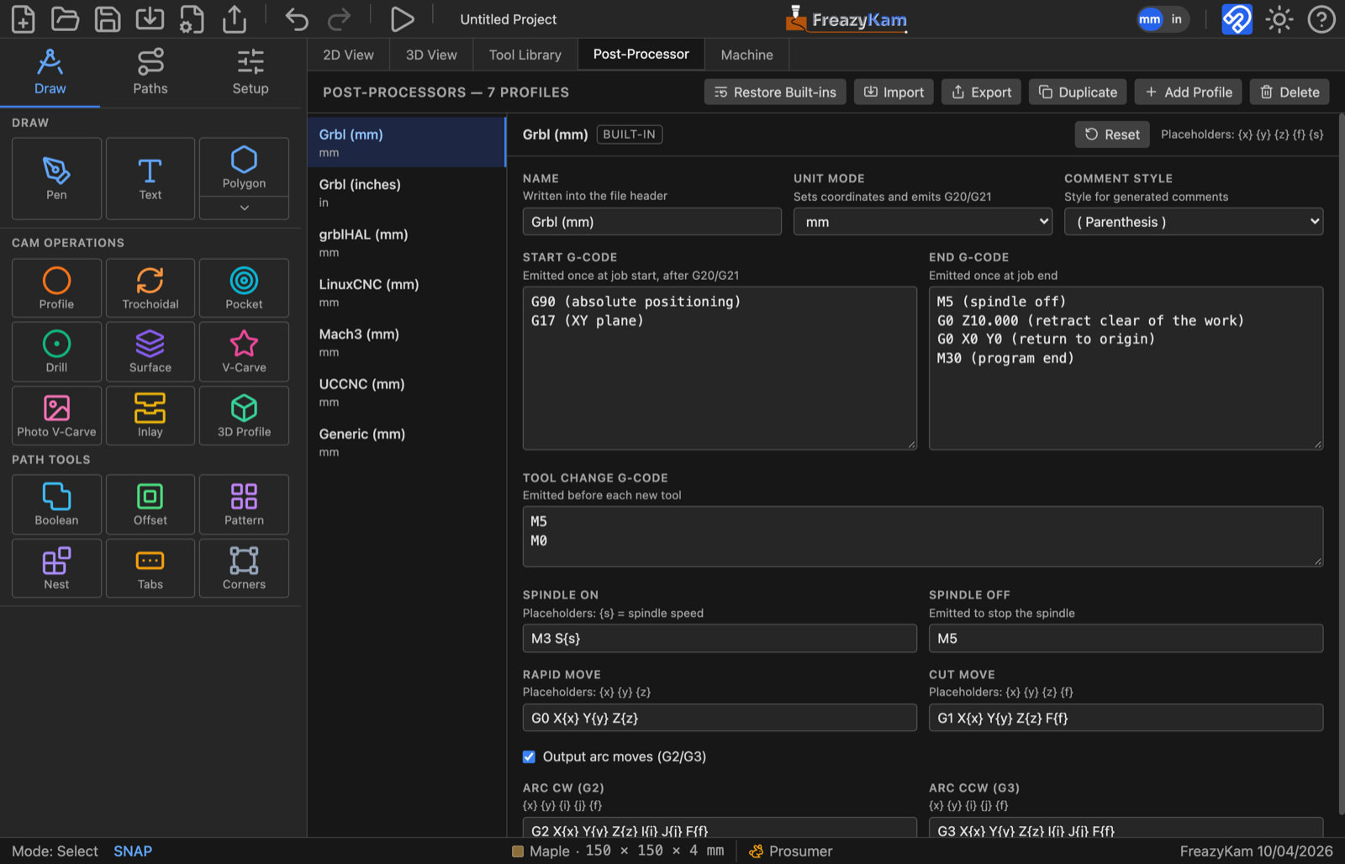Reset the Grbl (mm) profile
This screenshot has width=1345, height=864.
click(x=1112, y=134)
